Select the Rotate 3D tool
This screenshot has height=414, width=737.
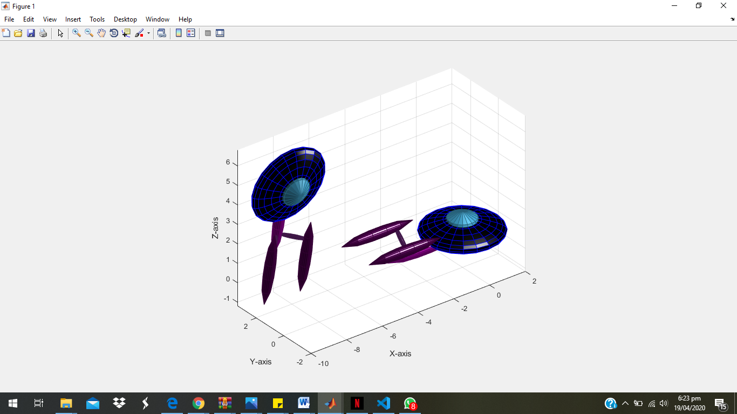tap(113, 33)
